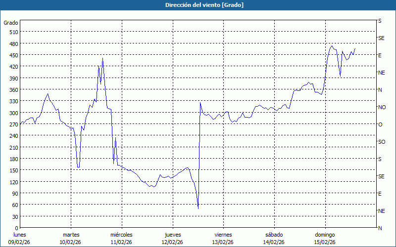Click the 'sábado' day label
The image size is (396, 247).
pyautogui.click(x=274, y=234)
